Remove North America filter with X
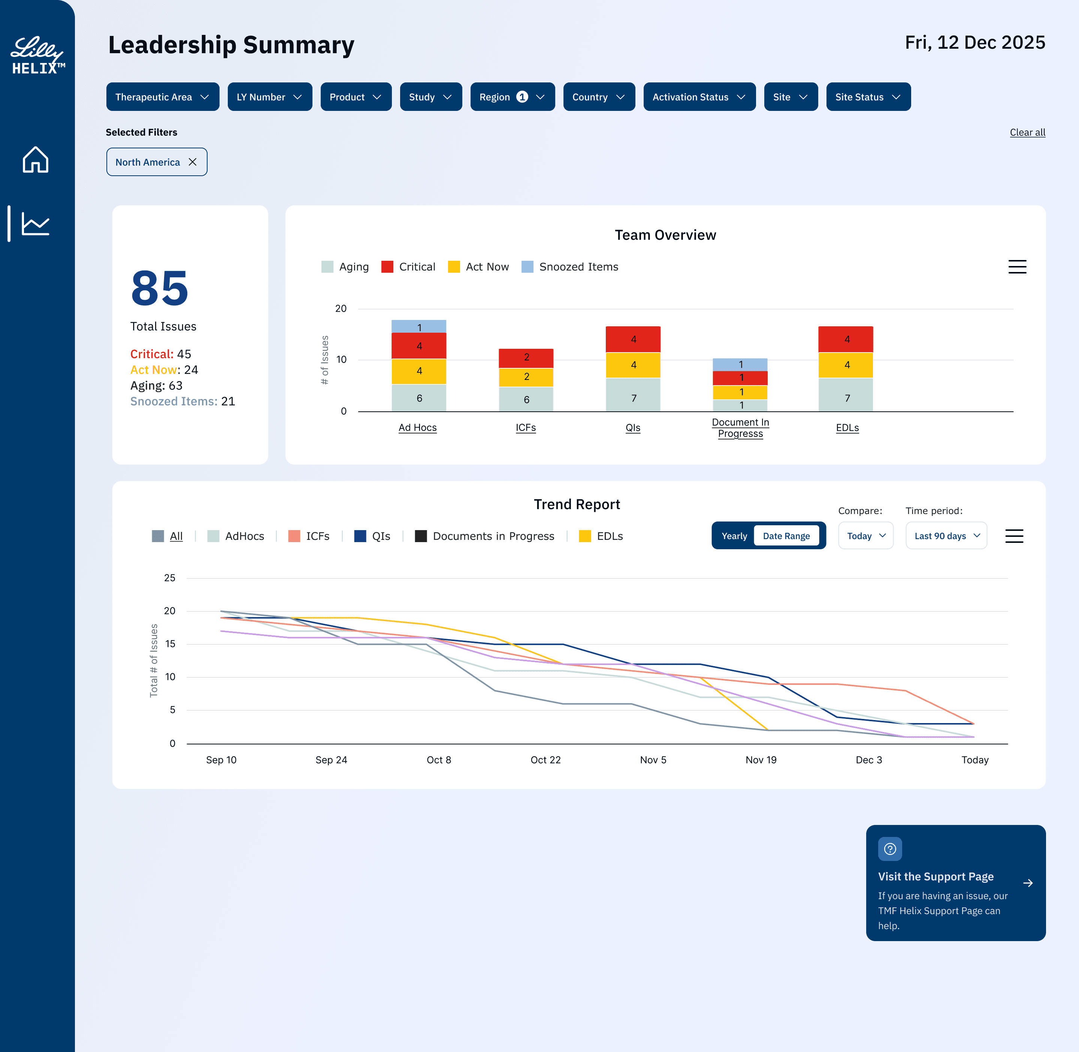 (193, 162)
